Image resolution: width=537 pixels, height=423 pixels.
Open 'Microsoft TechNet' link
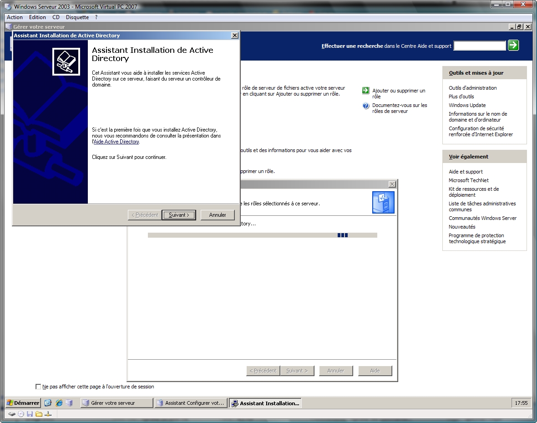point(468,180)
